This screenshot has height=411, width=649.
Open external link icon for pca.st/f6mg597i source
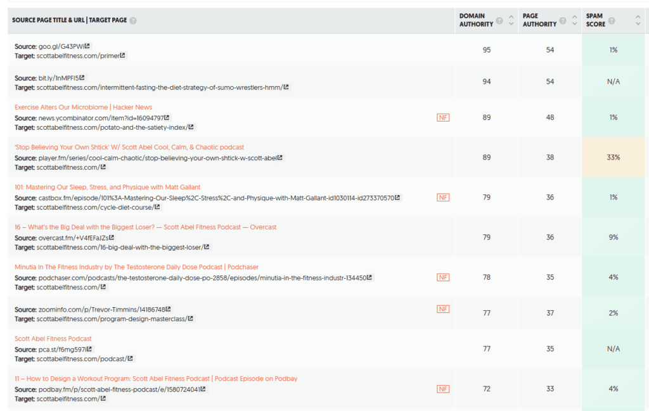89,349
